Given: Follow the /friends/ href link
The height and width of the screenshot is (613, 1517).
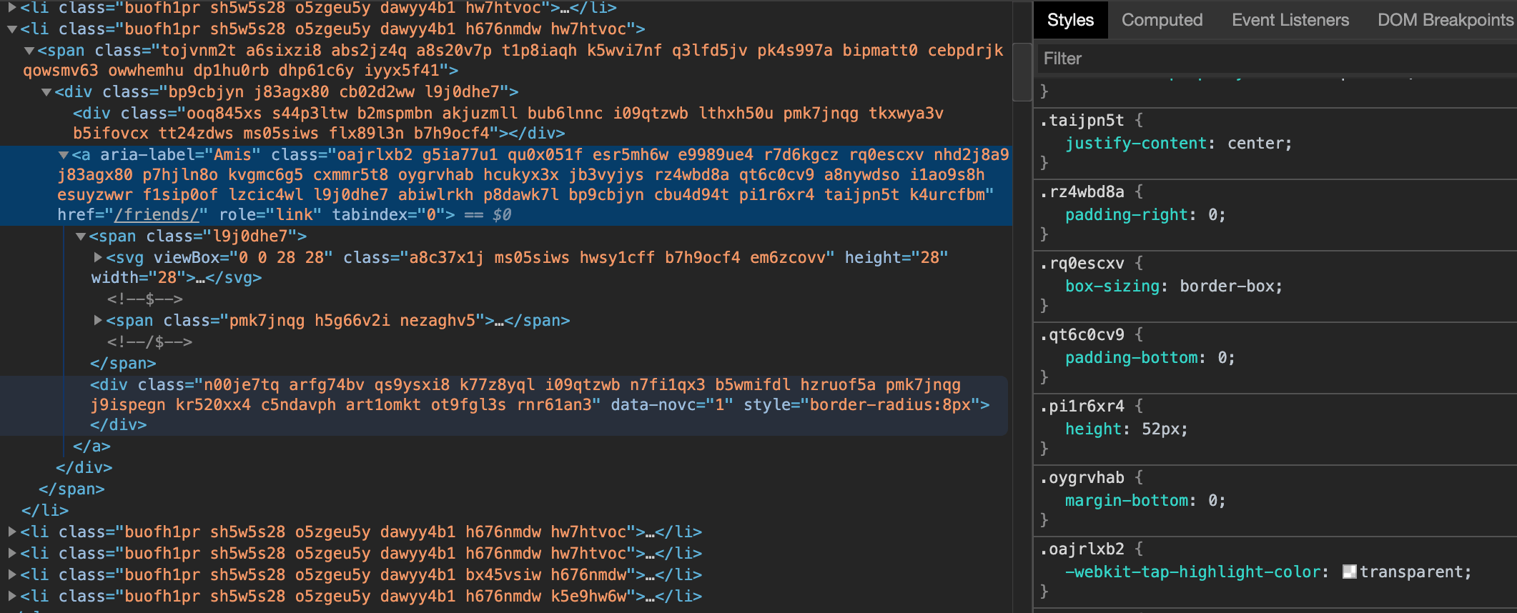Looking at the screenshot, I should click(161, 215).
